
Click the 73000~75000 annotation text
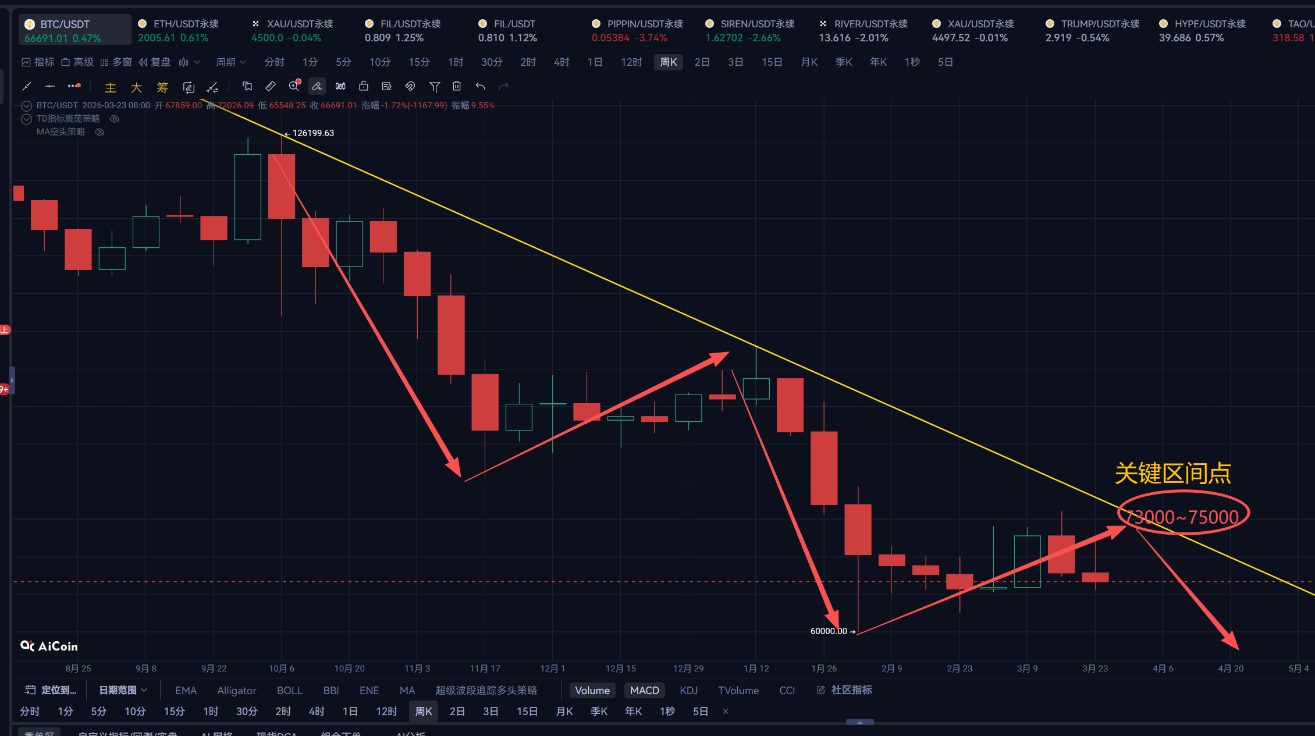(x=1181, y=517)
